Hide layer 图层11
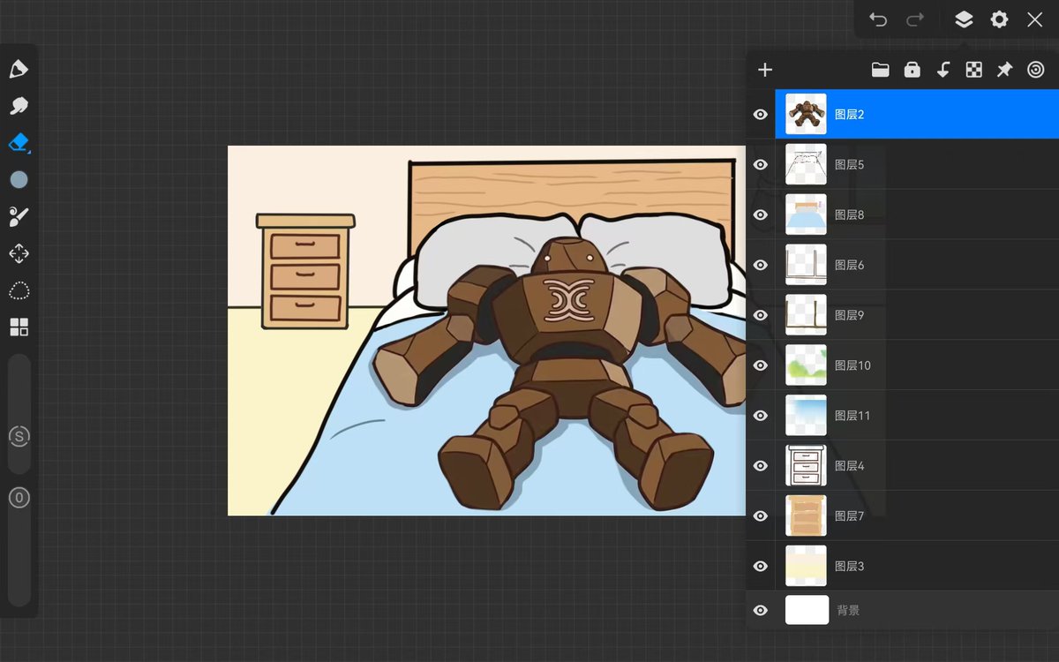1059x662 pixels. (x=760, y=416)
